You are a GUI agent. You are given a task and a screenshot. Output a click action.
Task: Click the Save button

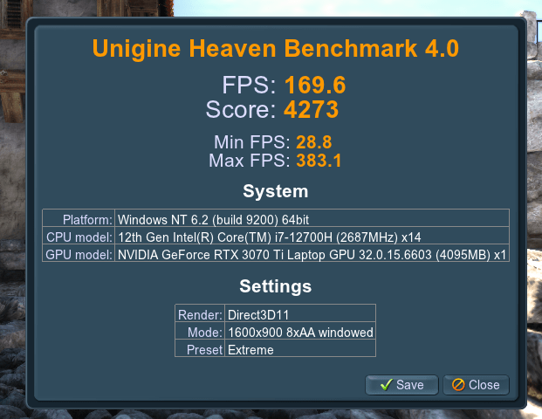pyautogui.click(x=401, y=385)
